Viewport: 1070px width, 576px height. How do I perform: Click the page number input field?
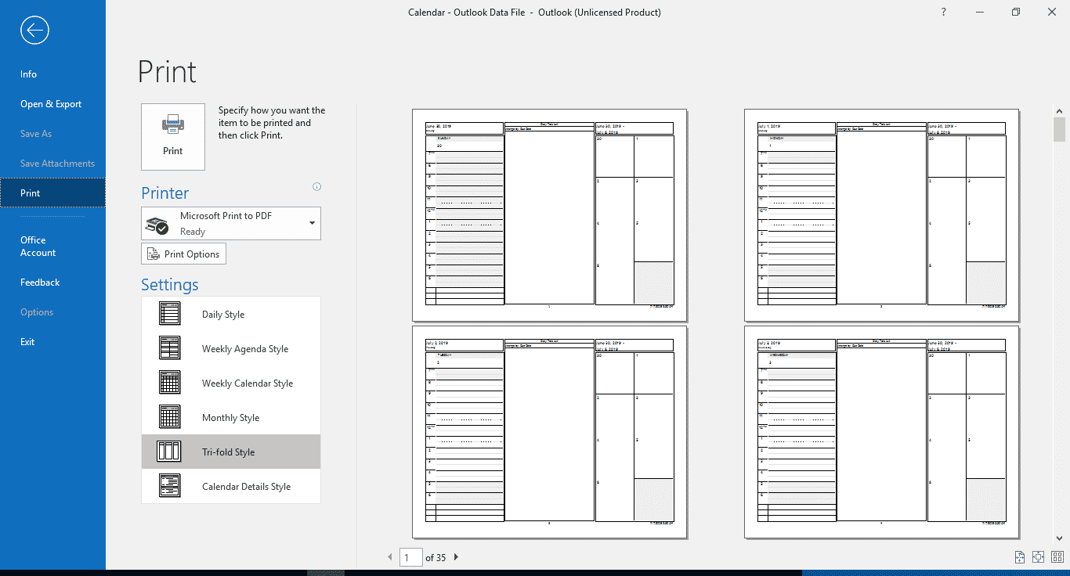[x=410, y=557]
